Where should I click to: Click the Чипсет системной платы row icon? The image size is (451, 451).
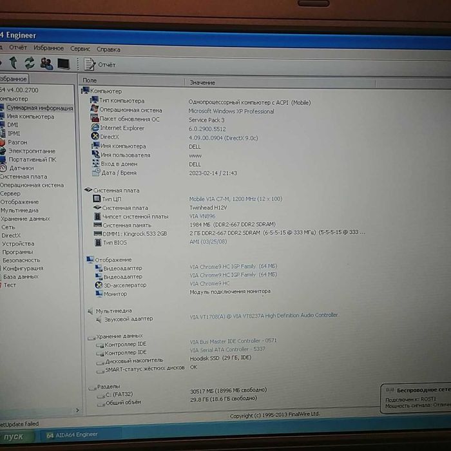coord(97,216)
